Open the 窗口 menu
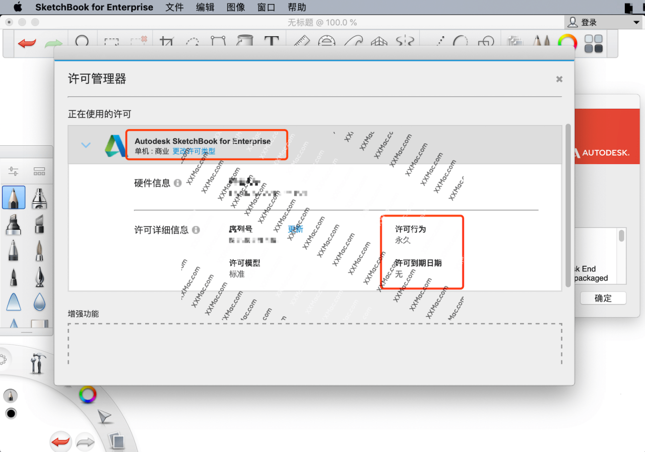Screen dimensions: 645x452 pyautogui.click(x=266, y=7)
